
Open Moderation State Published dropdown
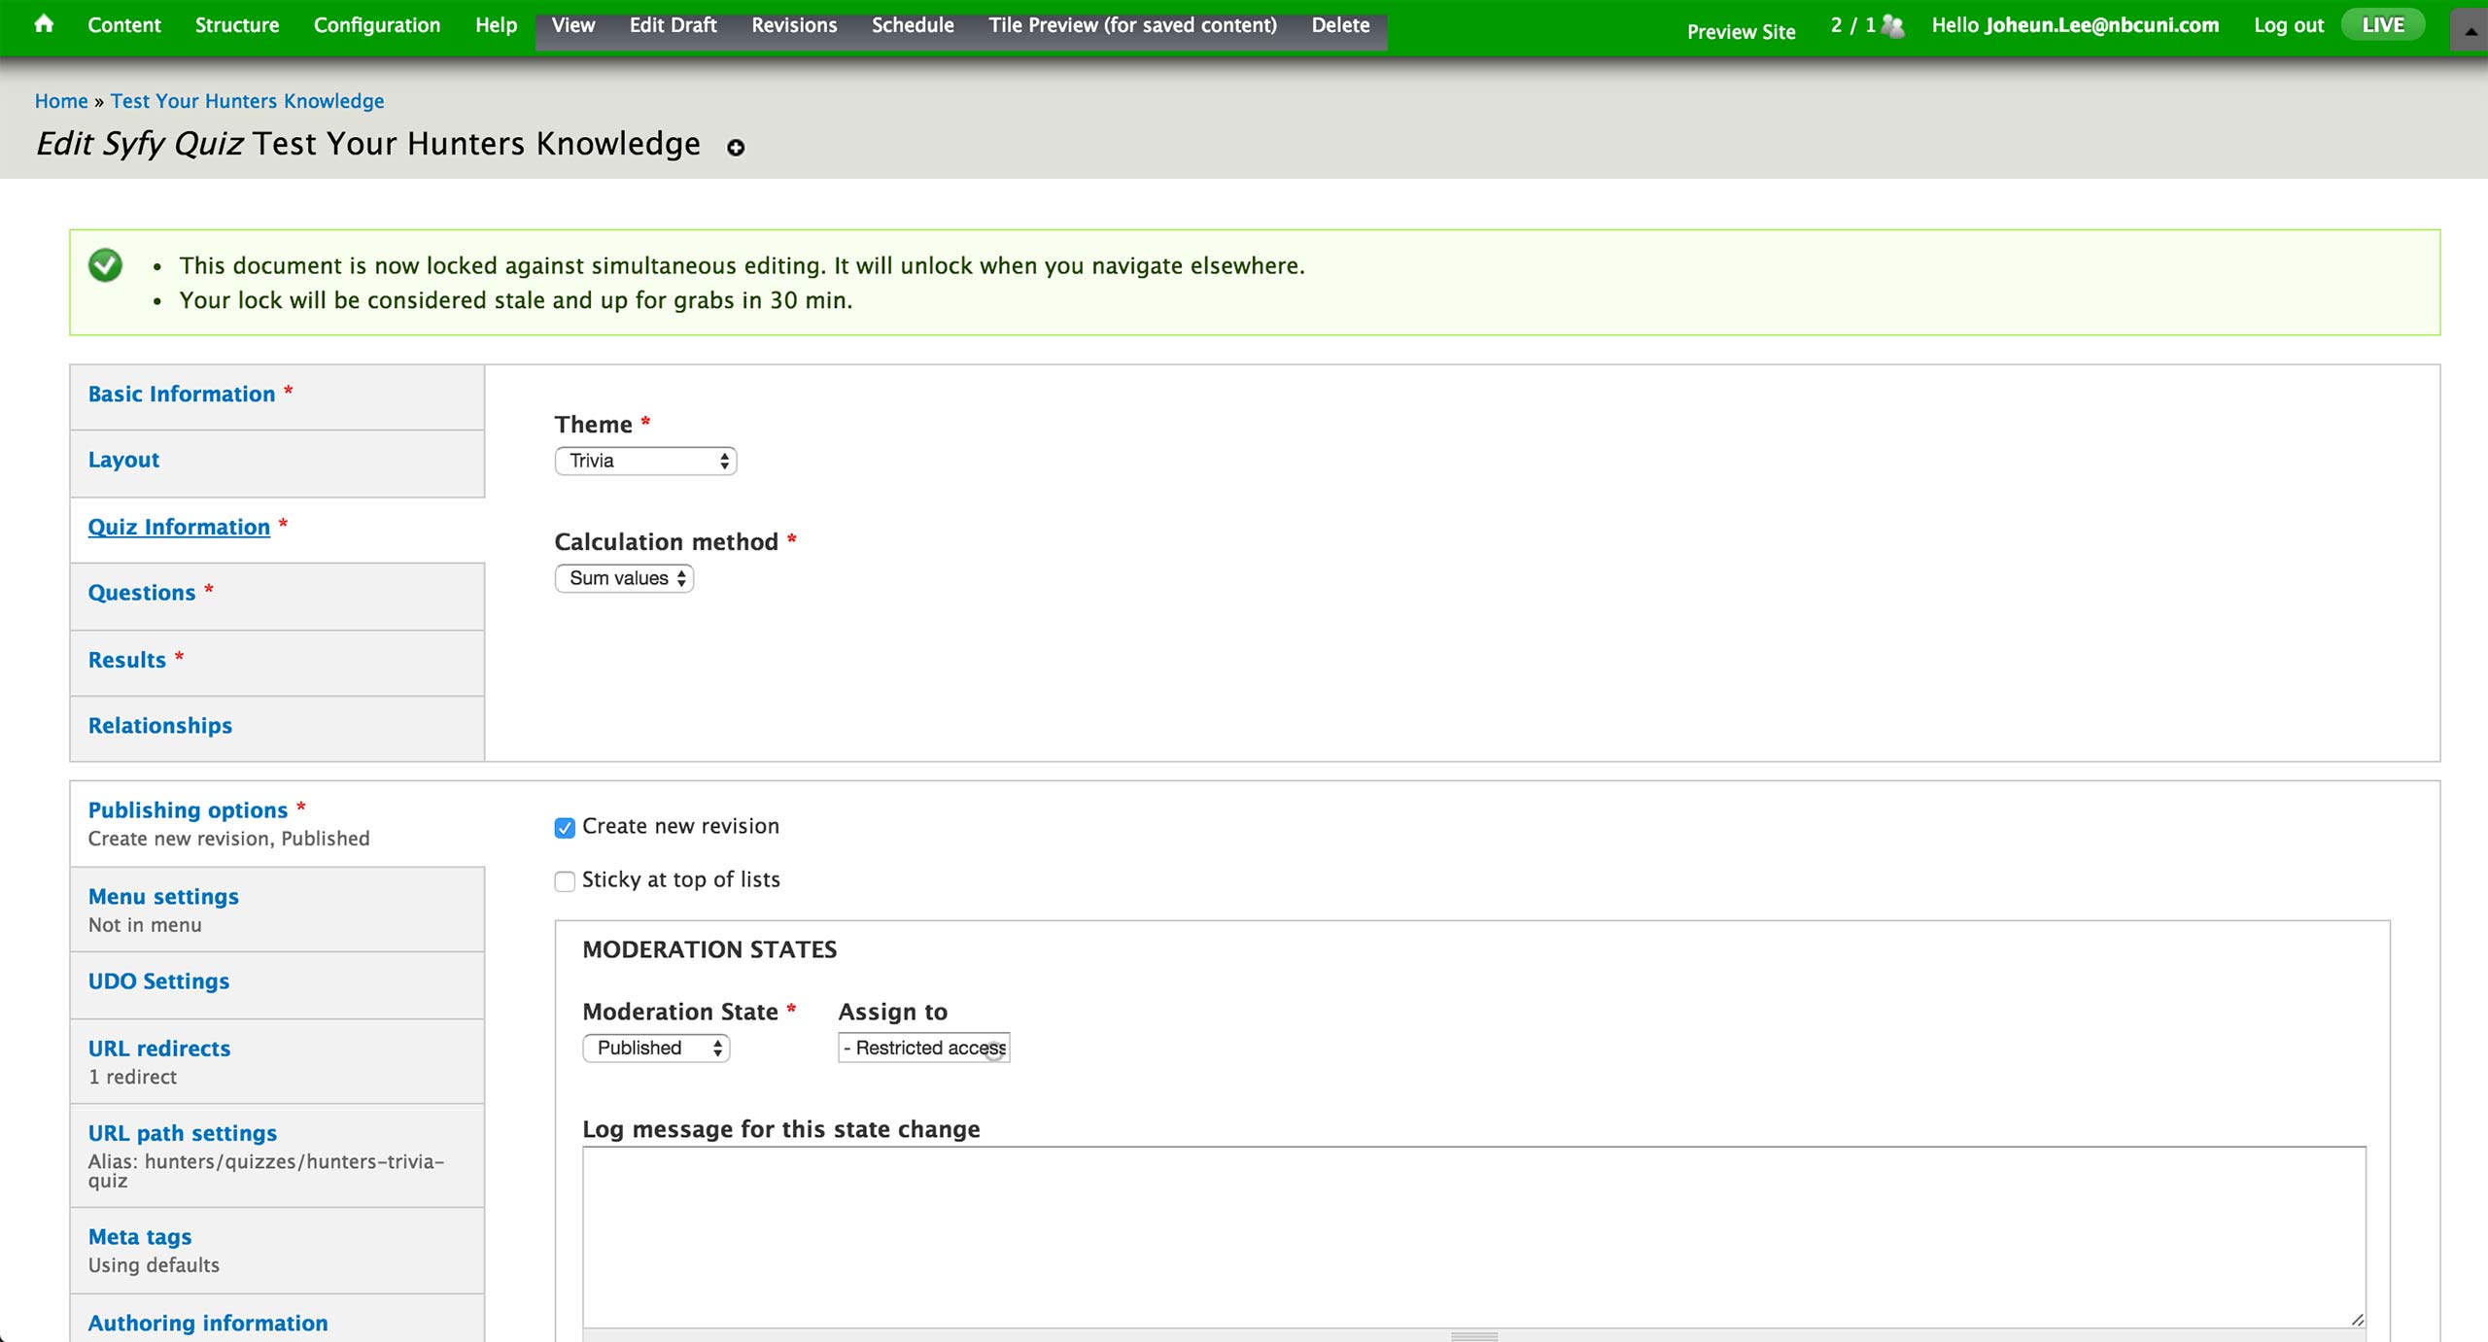(x=656, y=1048)
